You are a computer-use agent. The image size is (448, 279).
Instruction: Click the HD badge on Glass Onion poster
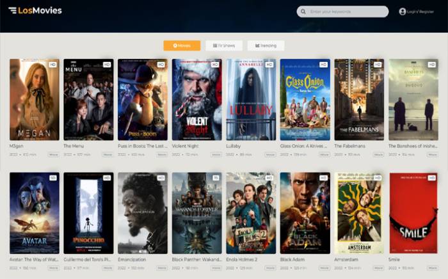[323, 65]
